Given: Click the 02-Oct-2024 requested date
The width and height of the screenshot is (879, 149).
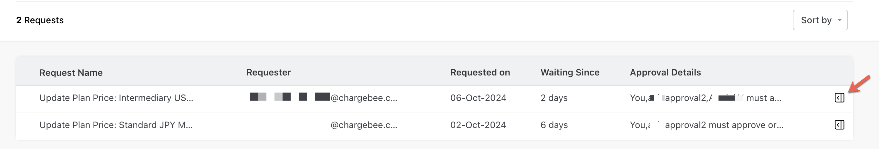Looking at the screenshot, I should [x=478, y=125].
